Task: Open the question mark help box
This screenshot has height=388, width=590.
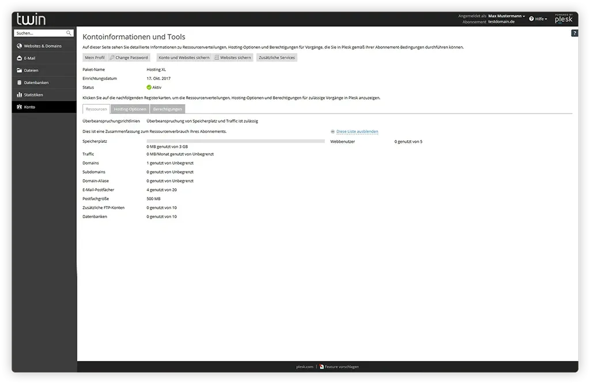Action: (x=574, y=33)
